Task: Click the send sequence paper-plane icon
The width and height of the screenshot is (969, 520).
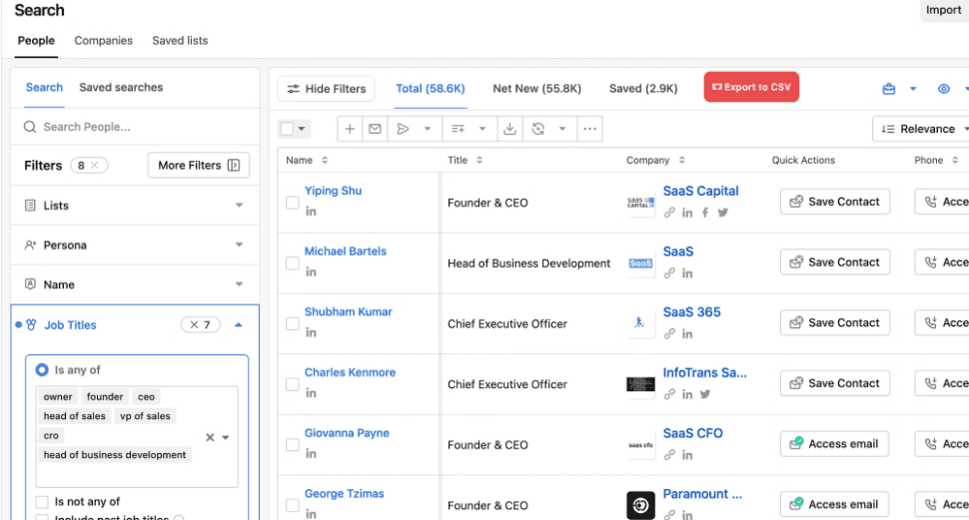Action: click(403, 129)
